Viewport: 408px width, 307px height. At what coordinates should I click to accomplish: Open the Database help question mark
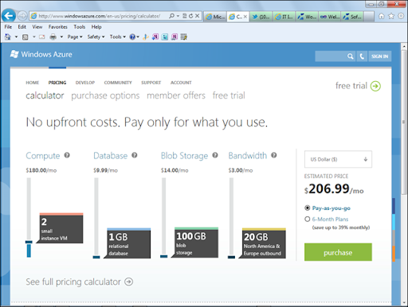click(x=135, y=155)
